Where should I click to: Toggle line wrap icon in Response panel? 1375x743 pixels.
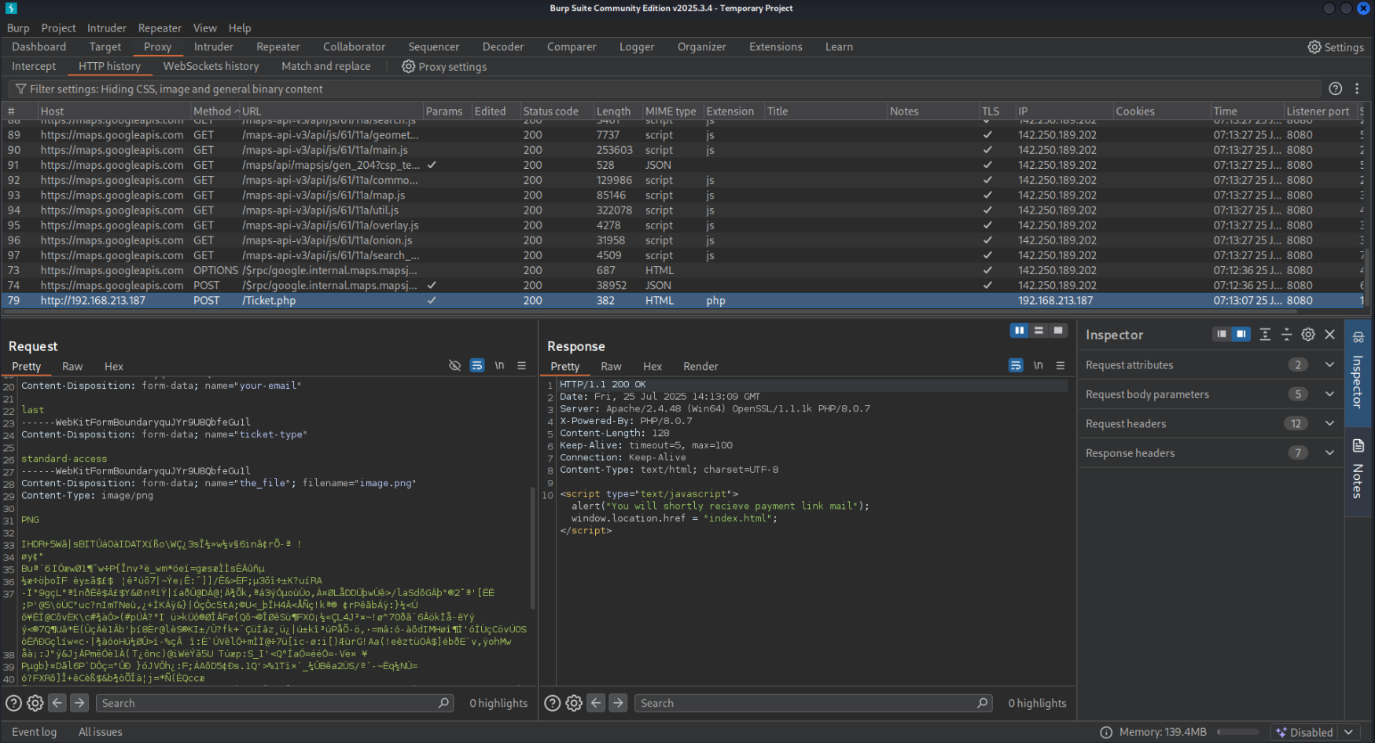coord(1016,366)
